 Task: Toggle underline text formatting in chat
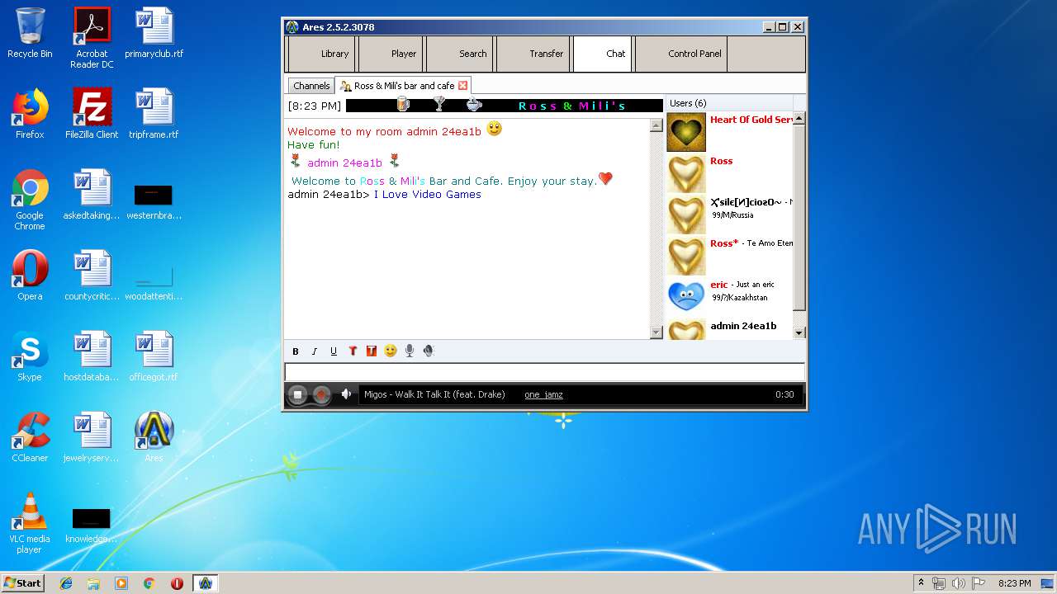coord(334,351)
